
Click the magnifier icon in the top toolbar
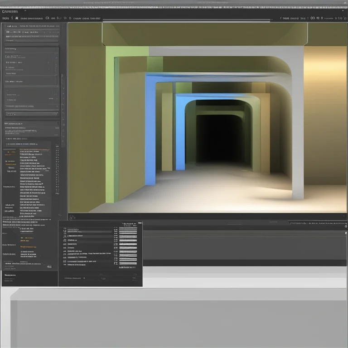pos(47,18)
